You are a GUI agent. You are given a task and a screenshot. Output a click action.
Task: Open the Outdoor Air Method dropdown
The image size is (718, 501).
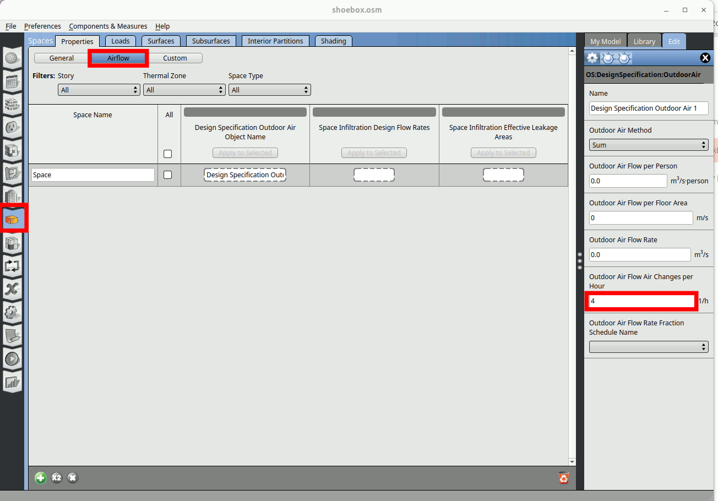click(x=648, y=145)
